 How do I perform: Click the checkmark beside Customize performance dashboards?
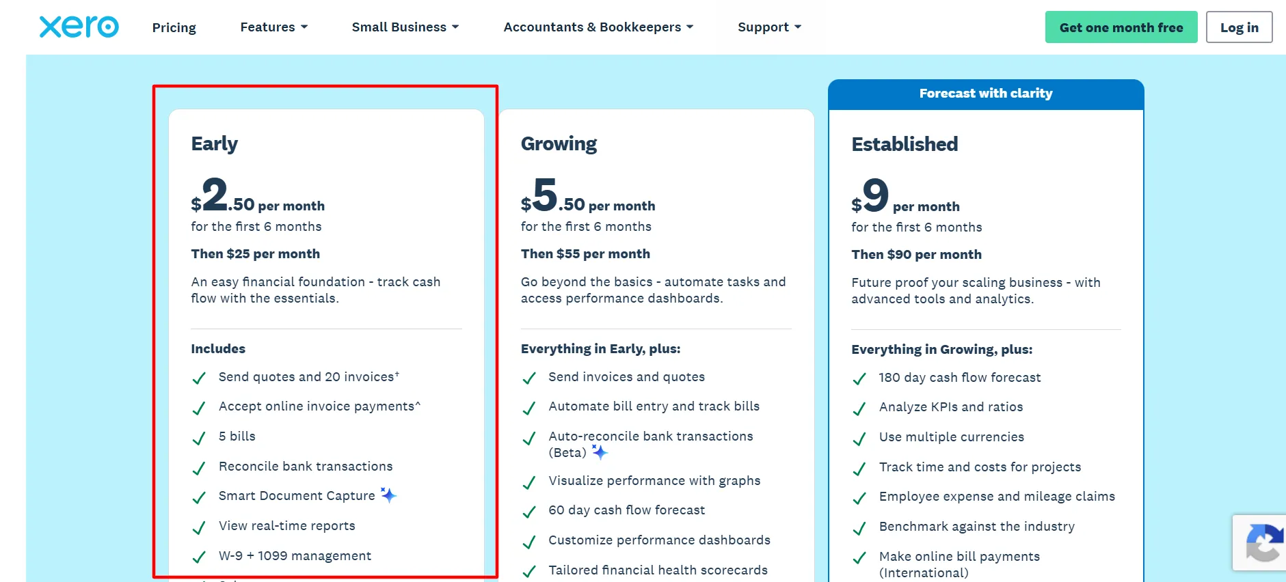529,542
